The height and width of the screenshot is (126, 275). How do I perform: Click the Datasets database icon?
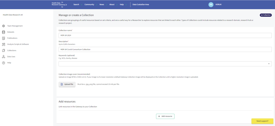3,32
